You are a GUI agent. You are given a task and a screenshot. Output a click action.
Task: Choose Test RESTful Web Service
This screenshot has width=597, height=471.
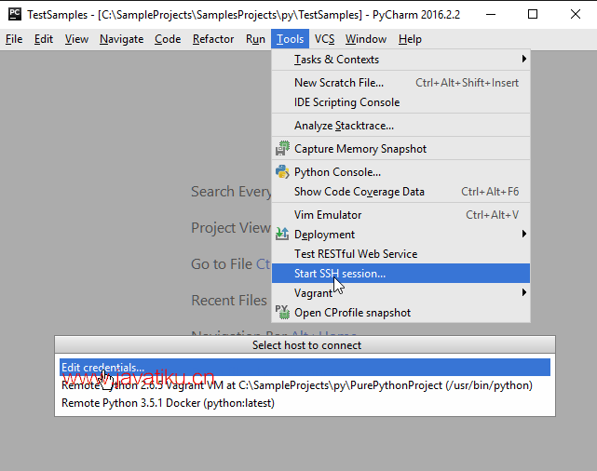point(400,254)
